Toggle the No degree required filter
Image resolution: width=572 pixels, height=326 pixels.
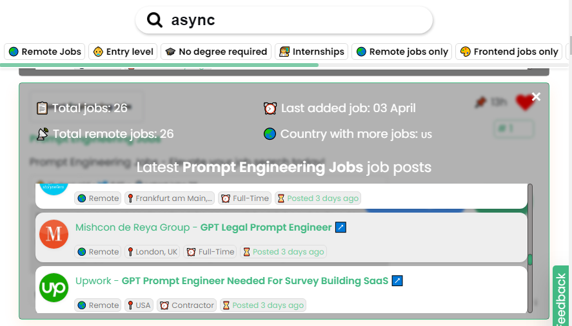pos(216,52)
